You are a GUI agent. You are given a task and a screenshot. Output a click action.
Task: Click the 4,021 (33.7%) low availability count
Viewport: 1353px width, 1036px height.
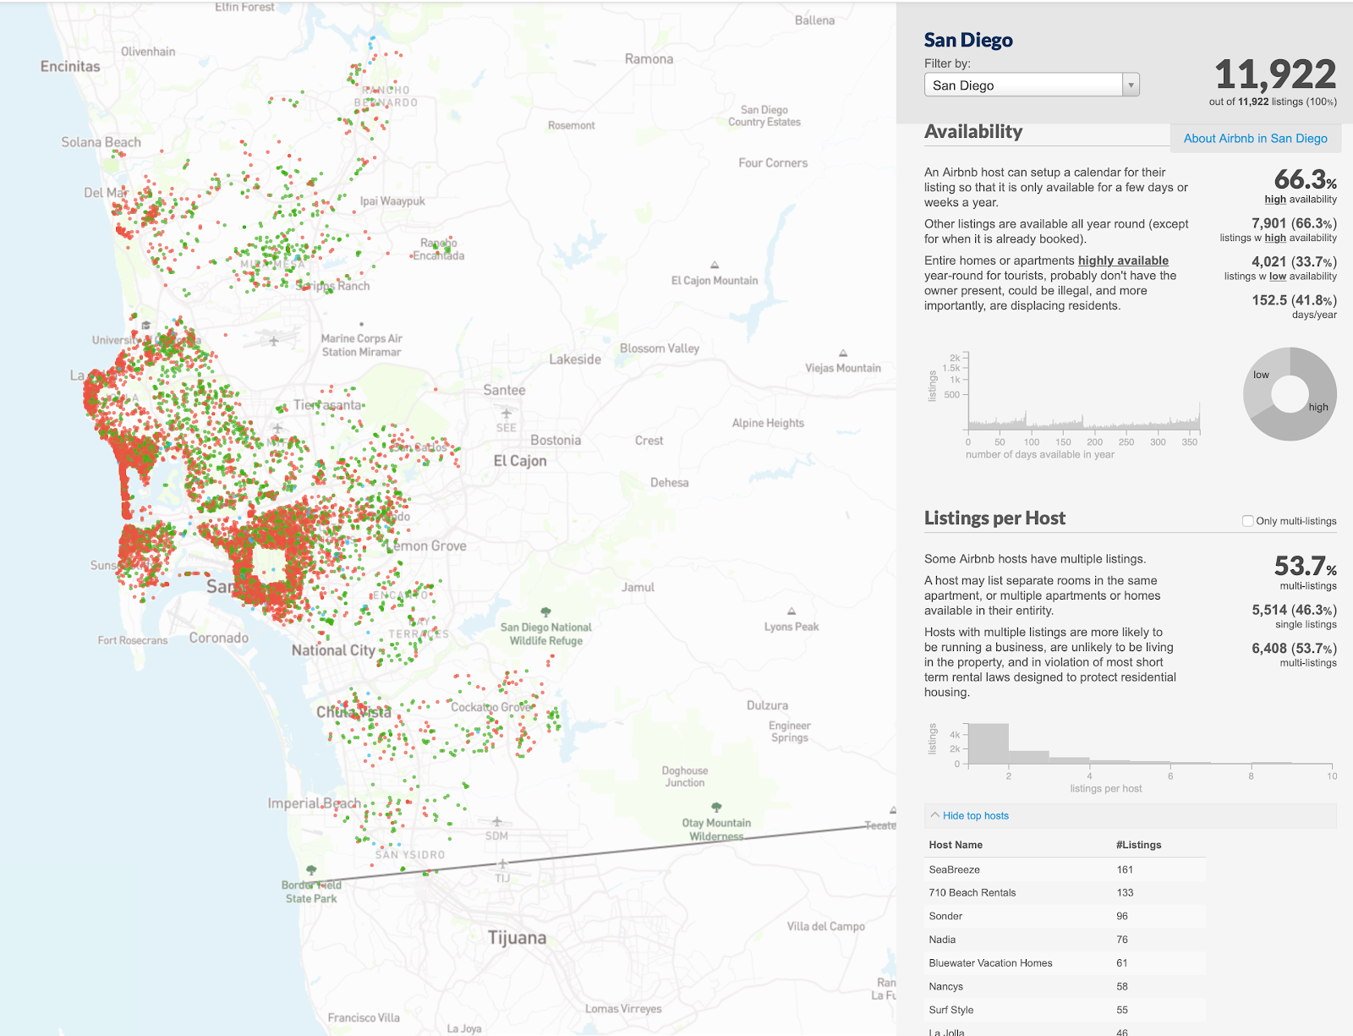pyautogui.click(x=1294, y=262)
